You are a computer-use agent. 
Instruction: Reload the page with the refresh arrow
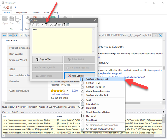point(15,35)
